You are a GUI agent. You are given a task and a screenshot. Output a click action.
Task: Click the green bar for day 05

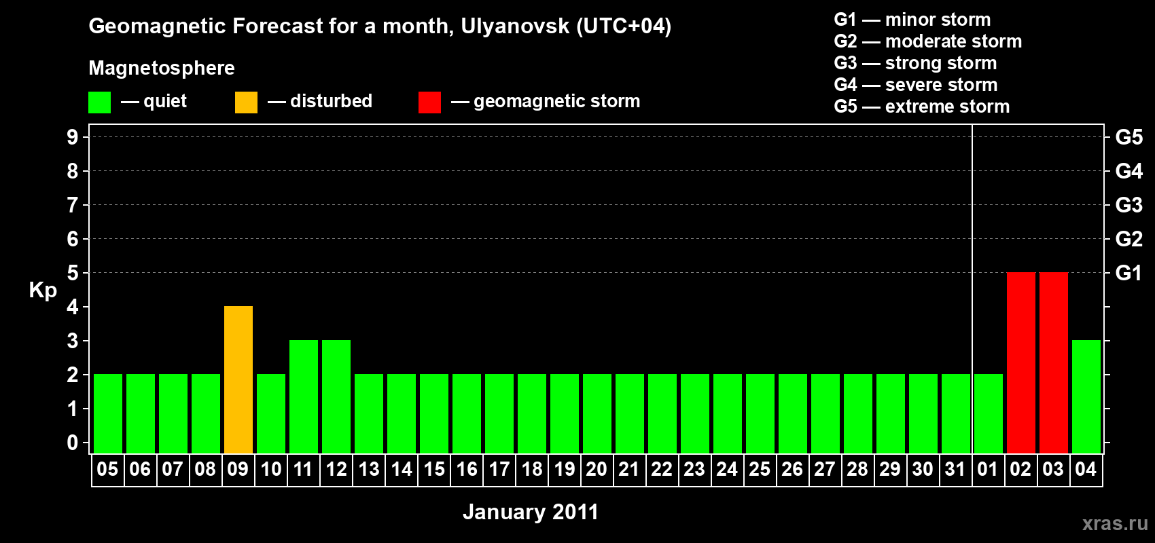[x=108, y=413]
